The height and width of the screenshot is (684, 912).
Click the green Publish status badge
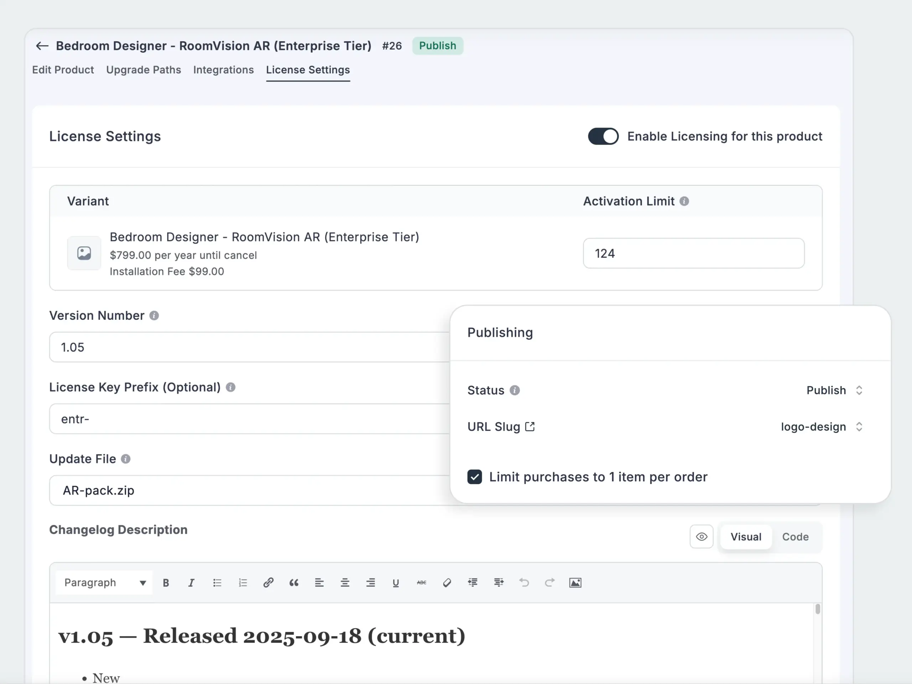437,46
